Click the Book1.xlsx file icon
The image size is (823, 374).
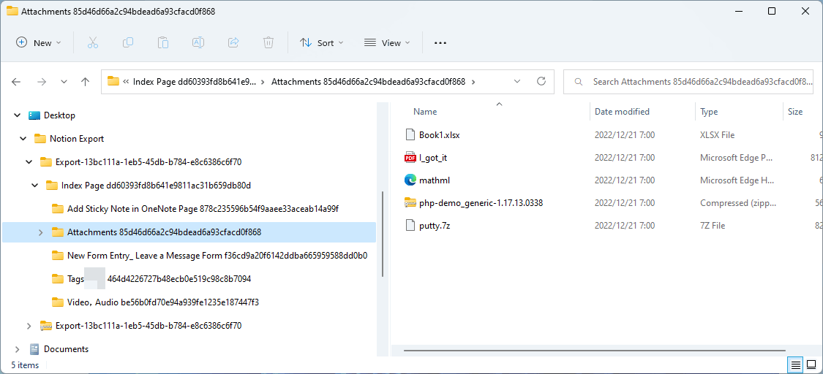(x=410, y=134)
